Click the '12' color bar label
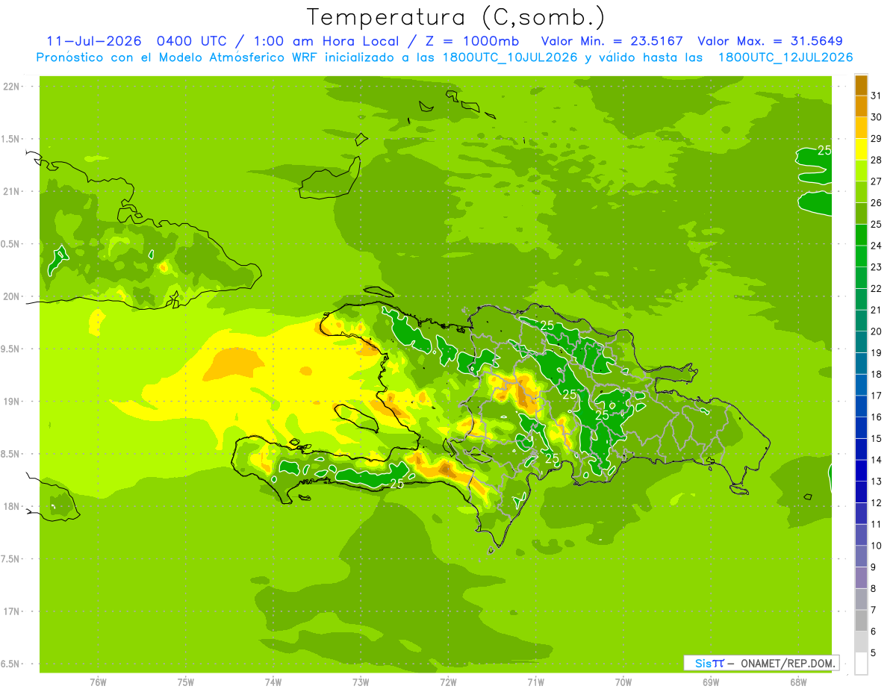 click(877, 502)
